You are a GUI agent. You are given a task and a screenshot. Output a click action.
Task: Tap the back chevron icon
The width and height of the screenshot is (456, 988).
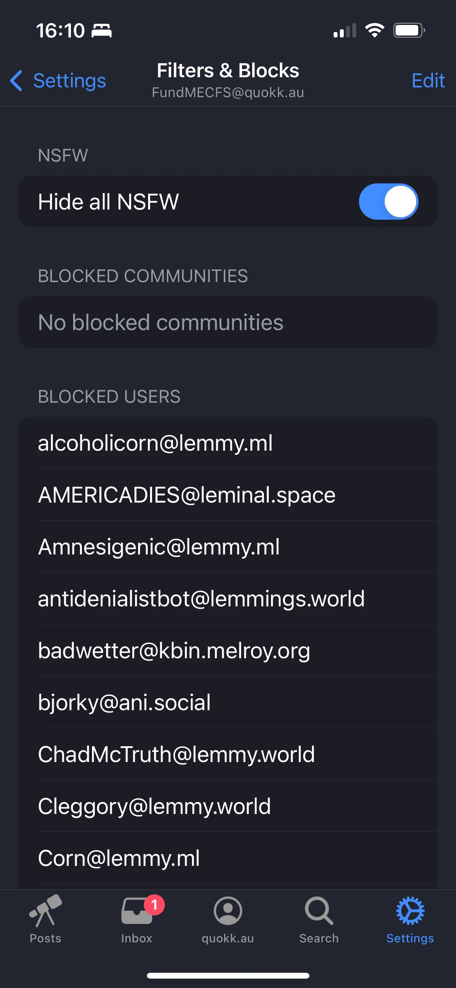16,81
